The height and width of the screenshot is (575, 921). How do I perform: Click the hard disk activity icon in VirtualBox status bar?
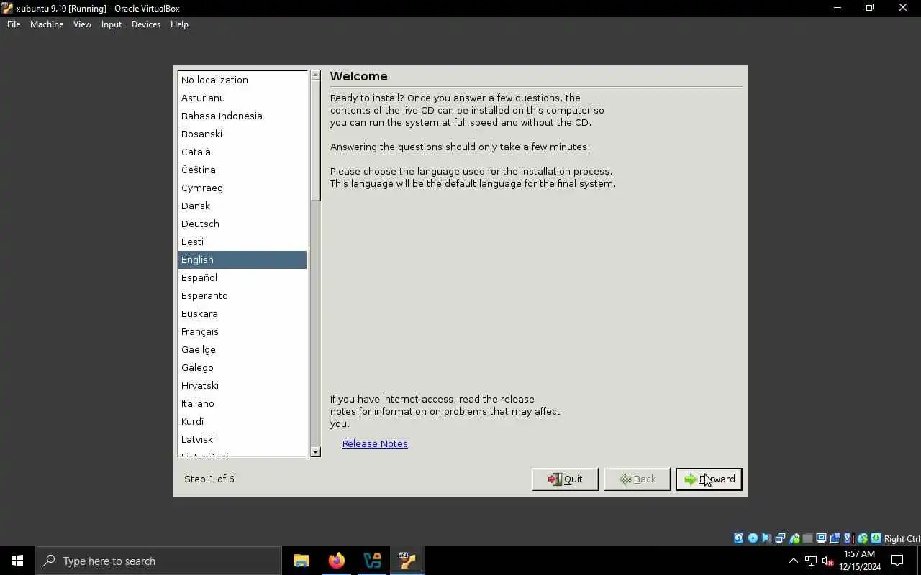tap(738, 538)
